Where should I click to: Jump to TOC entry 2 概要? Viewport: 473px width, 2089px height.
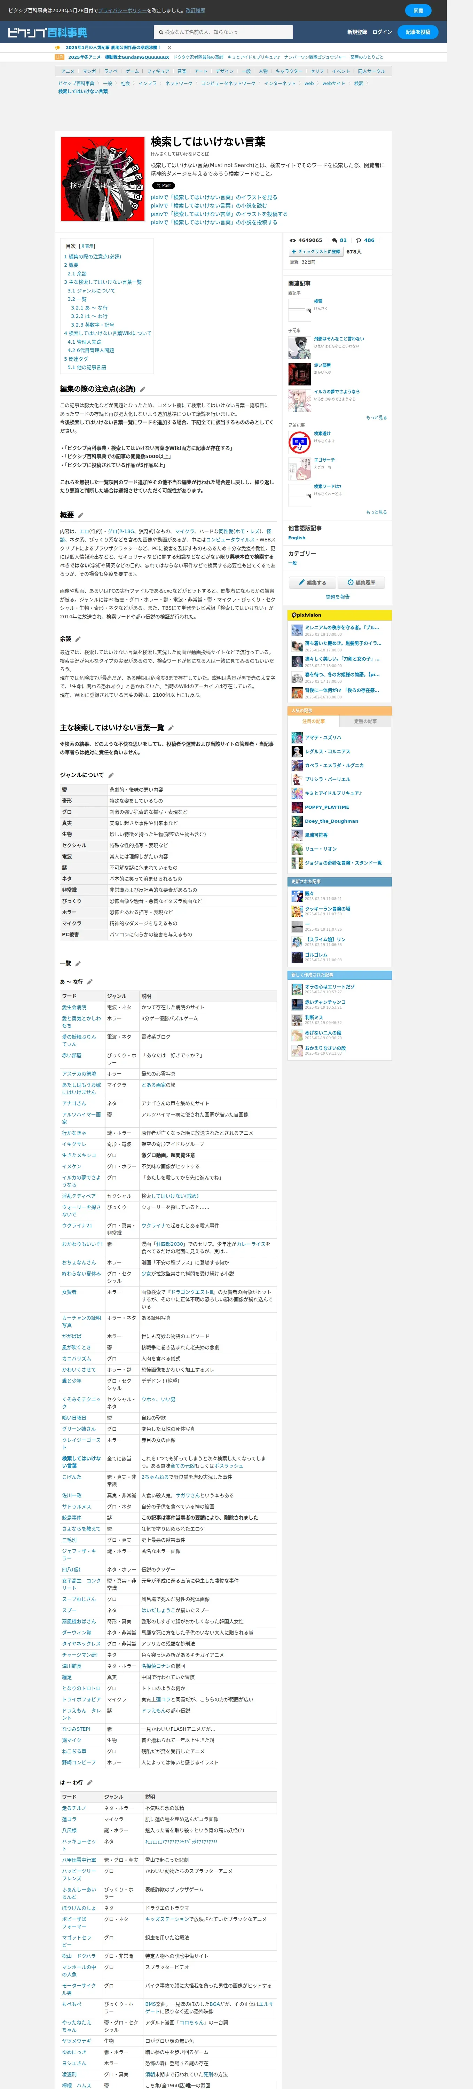pyautogui.click(x=71, y=265)
